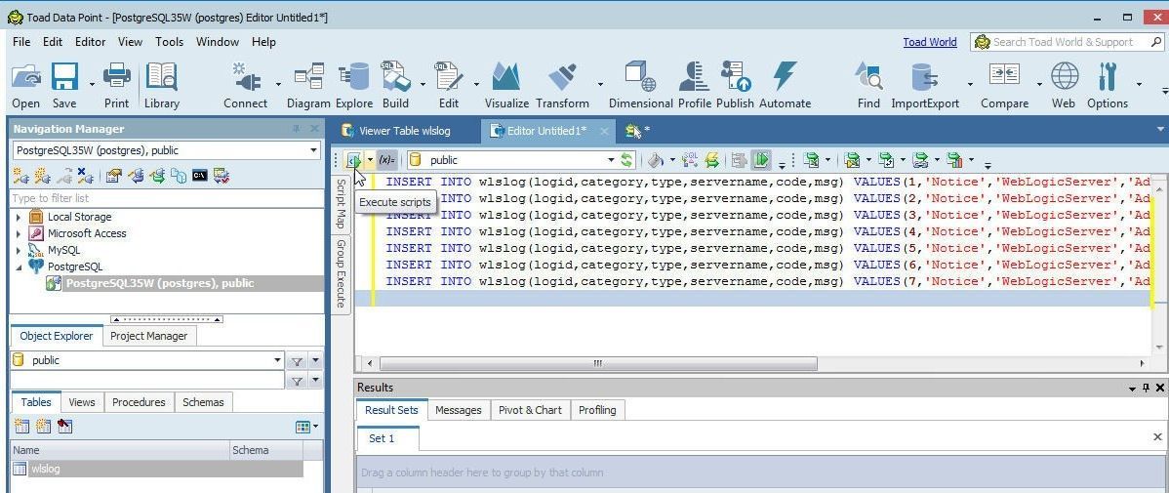Click the editor horizontal scrollbar thumb

pyautogui.click(x=597, y=363)
